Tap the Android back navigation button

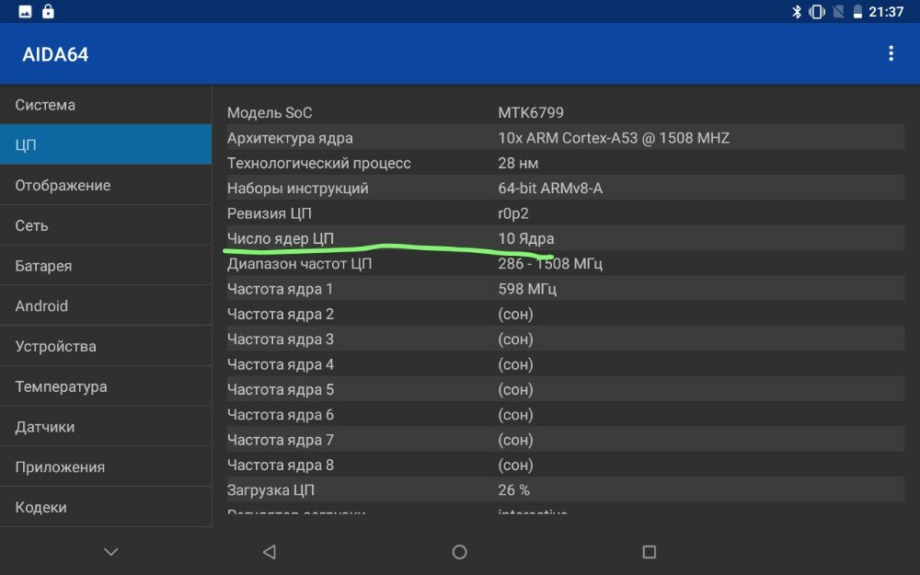click(270, 551)
